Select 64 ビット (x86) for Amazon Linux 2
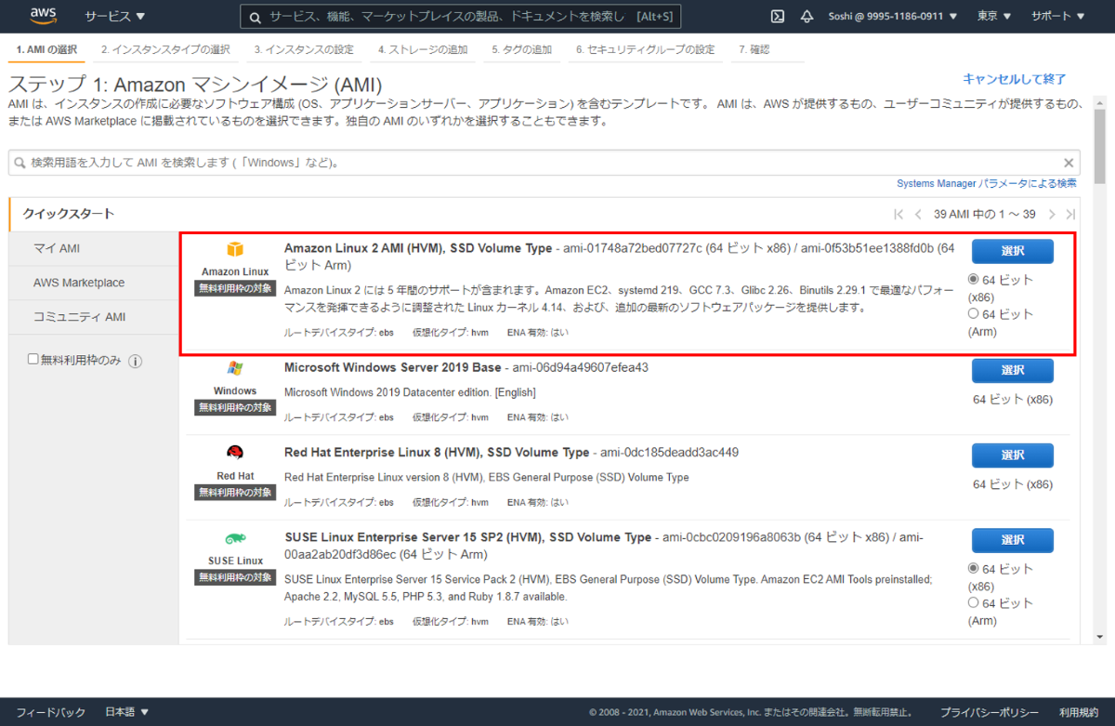The height and width of the screenshot is (726, 1115). coord(973,279)
